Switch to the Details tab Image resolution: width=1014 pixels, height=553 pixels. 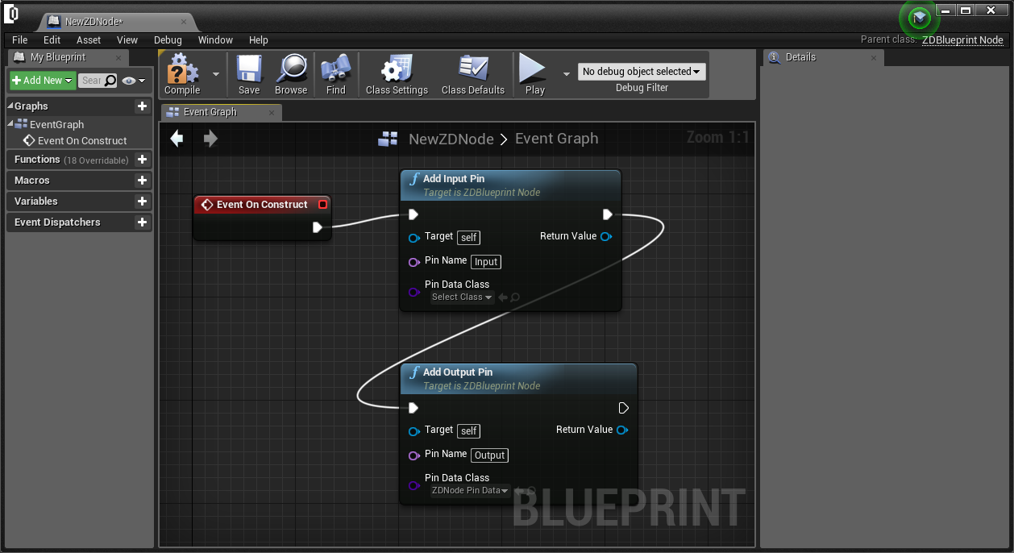coord(800,57)
